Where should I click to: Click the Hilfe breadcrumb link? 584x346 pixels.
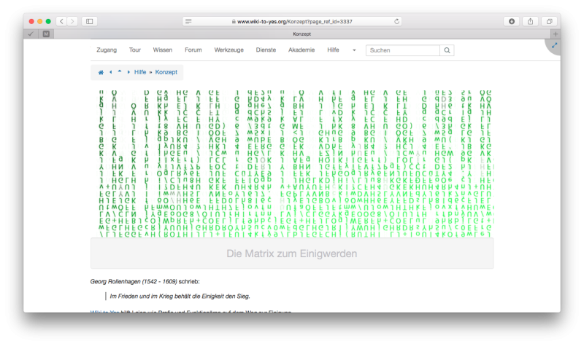coord(140,72)
